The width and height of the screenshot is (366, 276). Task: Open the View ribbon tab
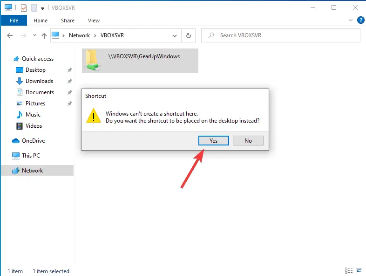[x=94, y=21]
